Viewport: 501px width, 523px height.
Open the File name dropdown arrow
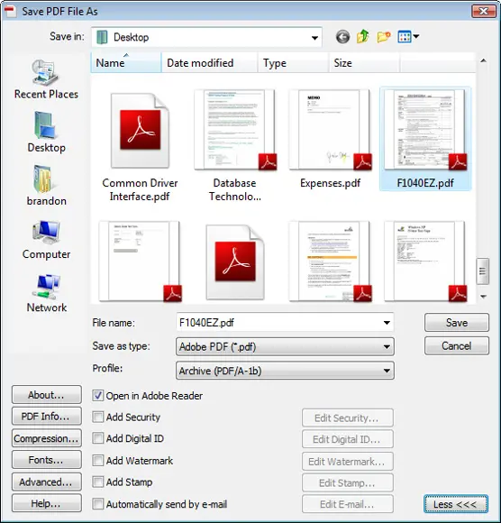click(x=387, y=323)
